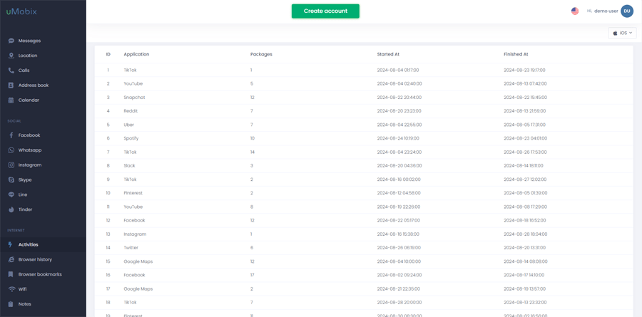Click start time 2024-08-21 22:35:00
This screenshot has width=642, height=317.
(398, 289)
